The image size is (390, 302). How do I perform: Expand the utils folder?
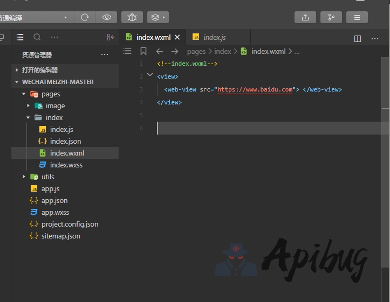point(24,177)
